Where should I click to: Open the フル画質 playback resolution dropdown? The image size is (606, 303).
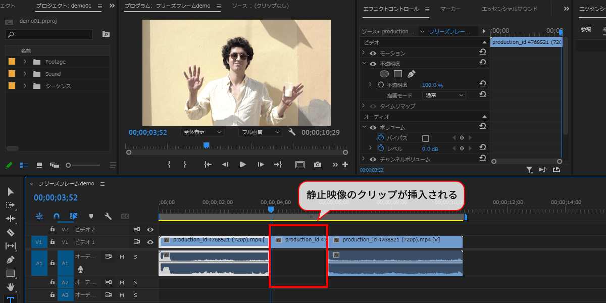point(260,132)
